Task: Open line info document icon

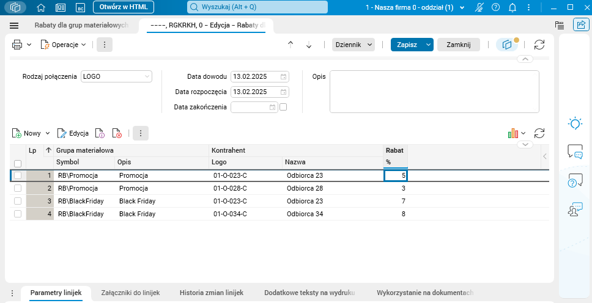Action: pos(100,133)
